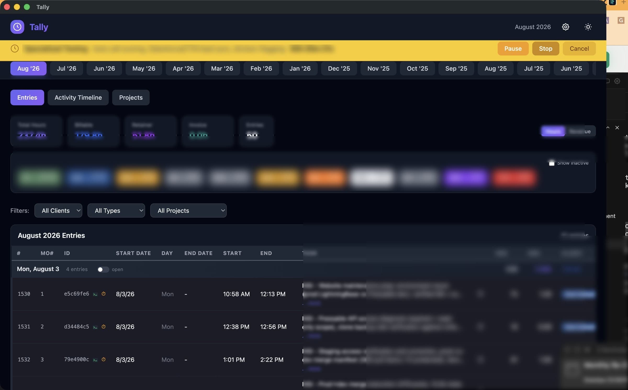Select the Dec '25 month tab

point(339,68)
